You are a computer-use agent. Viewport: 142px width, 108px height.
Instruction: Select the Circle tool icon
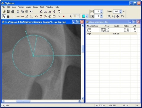[x=50, y=16]
